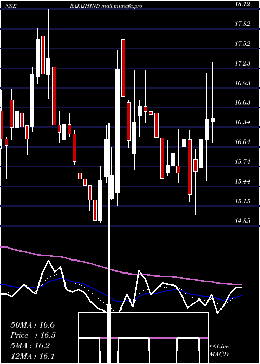Click the 17.23 price axis label

tap(242, 63)
